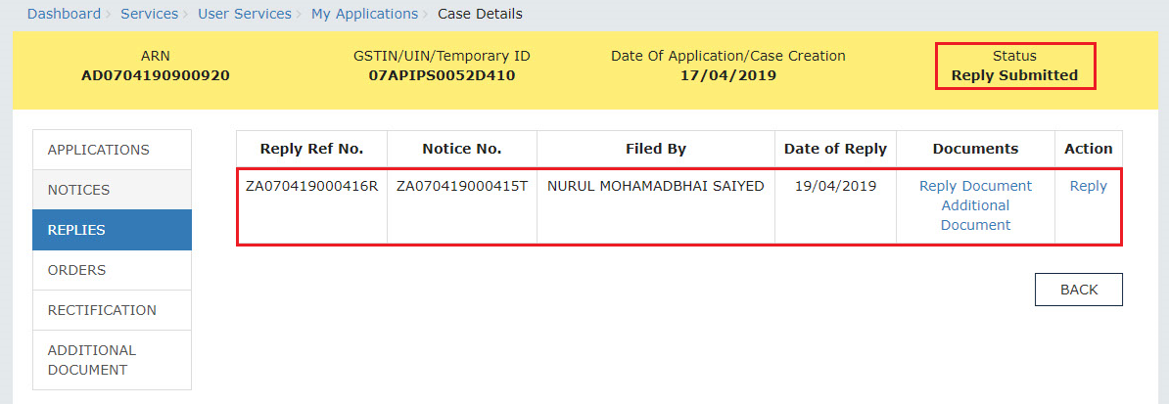This screenshot has width=1169, height=404.
Task: Open the Additional Document link
Action: tap(975, 215)
